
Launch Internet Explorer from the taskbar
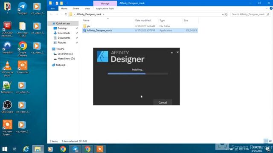[26, 149]
